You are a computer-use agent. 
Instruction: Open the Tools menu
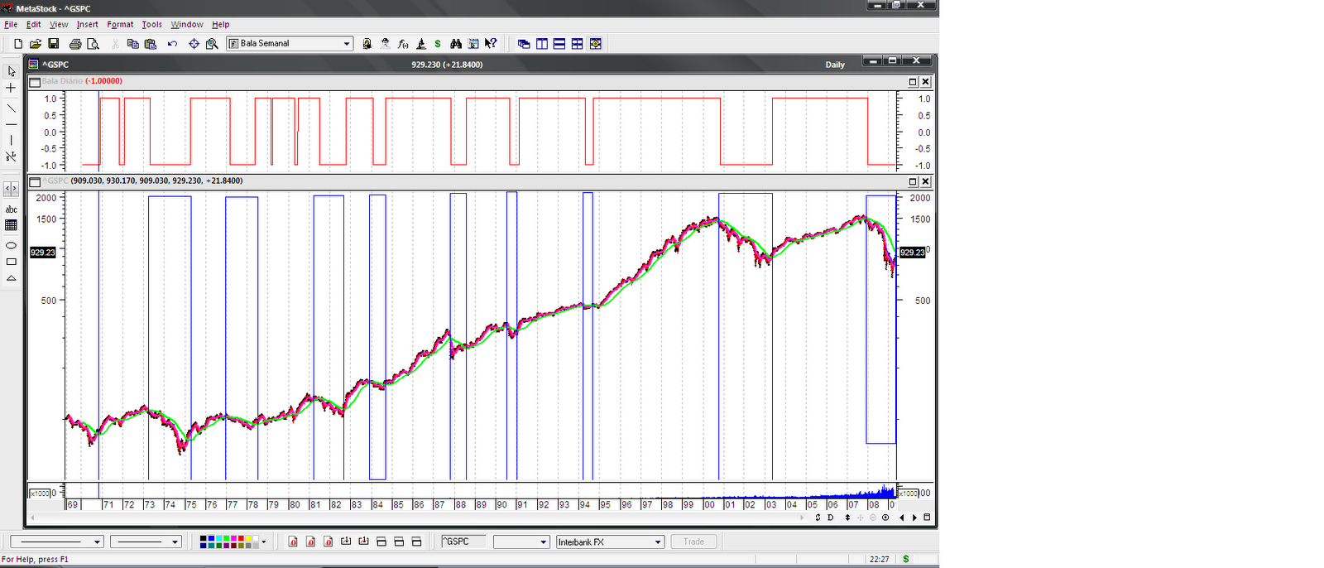coord(151,25)
